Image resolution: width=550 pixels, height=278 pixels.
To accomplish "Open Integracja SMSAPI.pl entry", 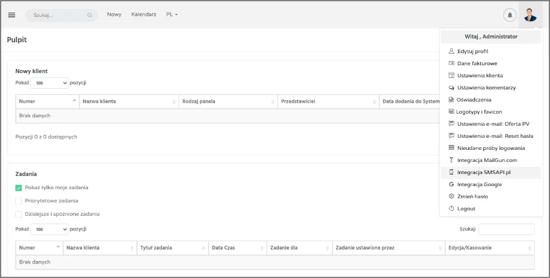I will [x=491, y=172].
